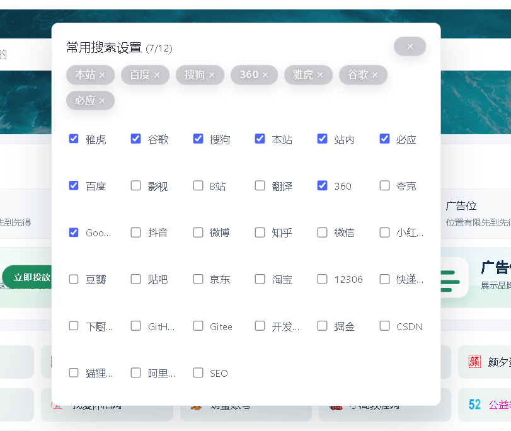
Task: Enable the B站 search checkbox
Action: click(198, 185)
